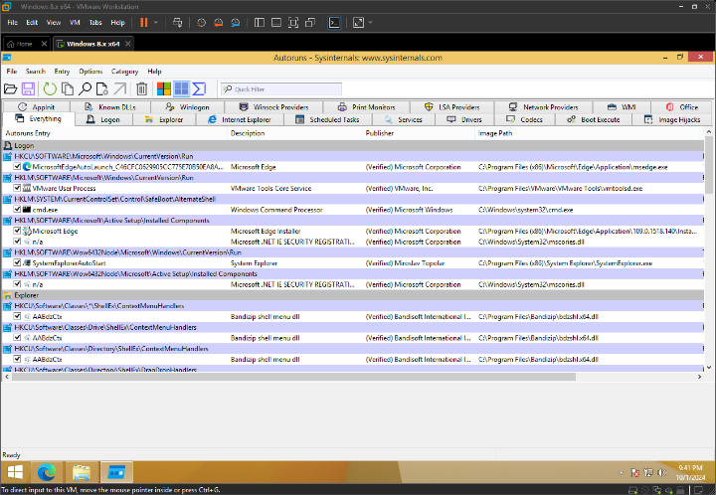Click the system tray clock showing 9:41 PM

click(x=690, y=473)
